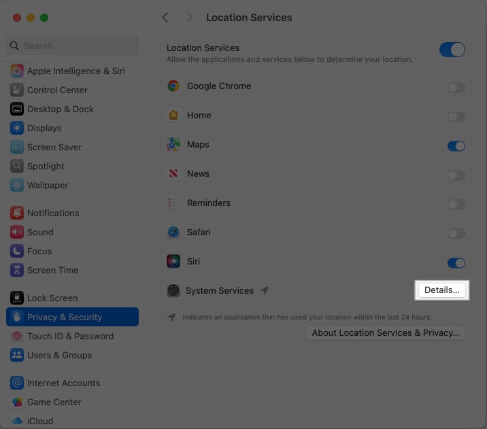Select Touch ID & Password in sidebar

[72, 336]
